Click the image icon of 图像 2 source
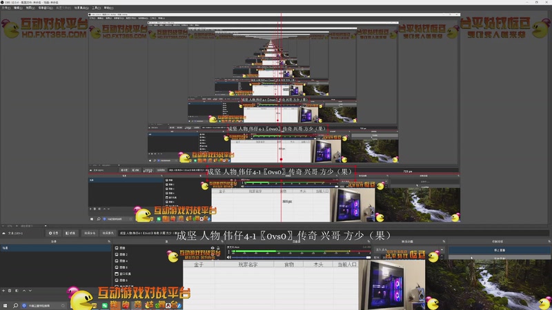The height and width of the screenshot is (310, 552). coord(117,254)
